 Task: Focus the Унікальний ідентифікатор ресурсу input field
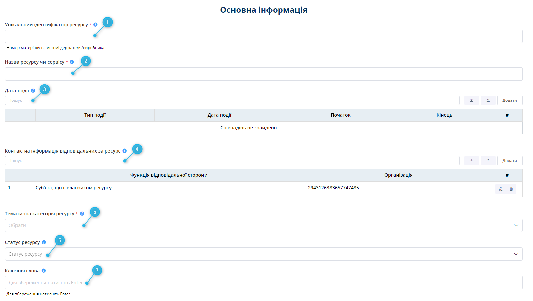click(x=263, y=36)
